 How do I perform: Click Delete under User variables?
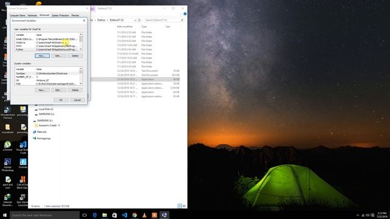coord(75,56)
